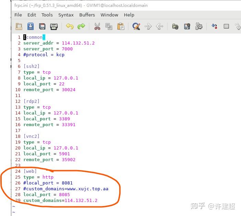
Task: Click remote_port value 33391
Action: point(69,125)
